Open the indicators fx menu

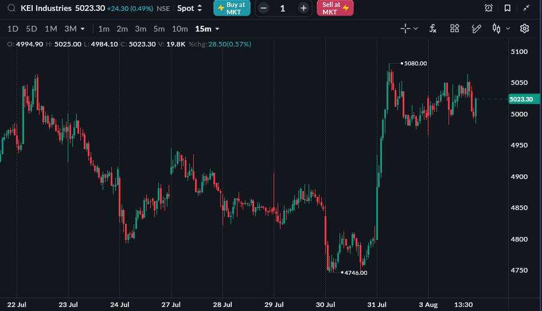(433, 29)
